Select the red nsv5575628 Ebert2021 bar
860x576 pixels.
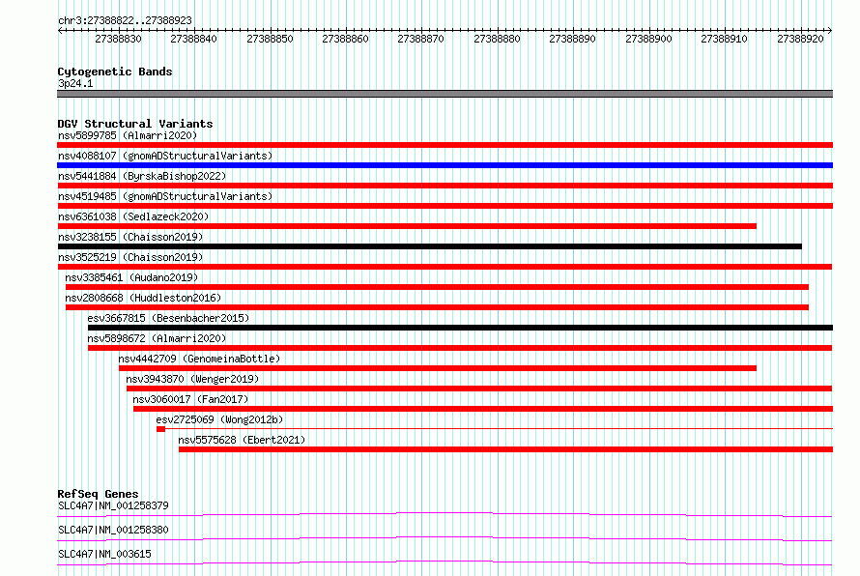(505, 449)
